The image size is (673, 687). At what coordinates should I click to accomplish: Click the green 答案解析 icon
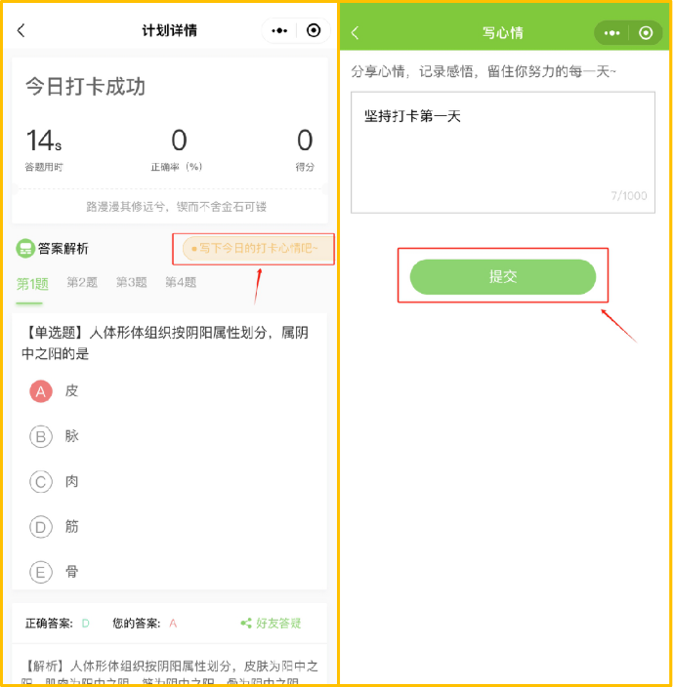[25, 249]
